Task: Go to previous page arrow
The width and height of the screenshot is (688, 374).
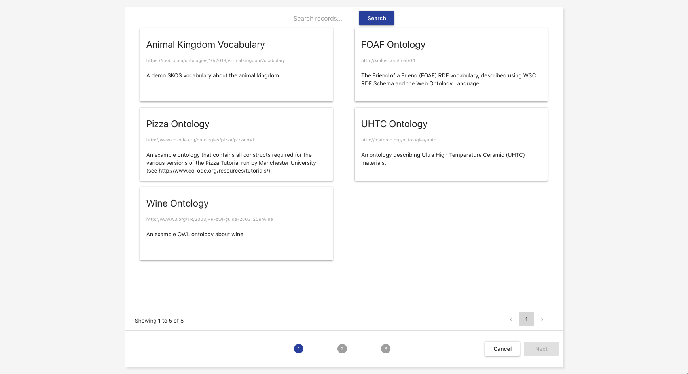Action: [511, 319]
